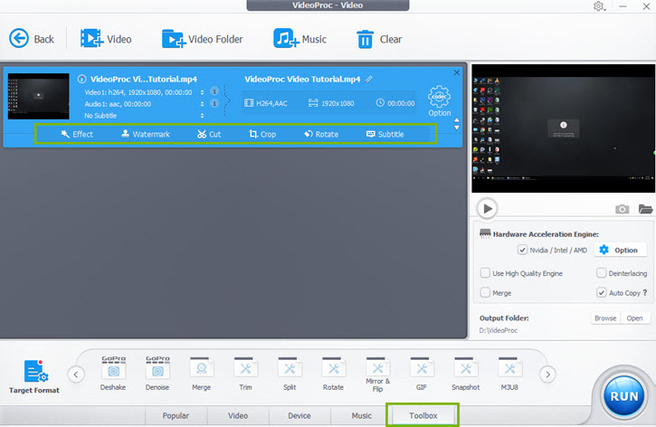Open the GIF maker tool
Viewport: 656px width, 427px height.
[423, 371]
